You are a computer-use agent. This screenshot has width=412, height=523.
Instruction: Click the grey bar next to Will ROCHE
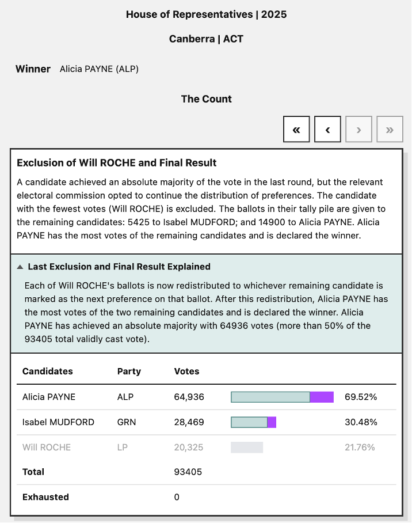(x=246, y=448)
